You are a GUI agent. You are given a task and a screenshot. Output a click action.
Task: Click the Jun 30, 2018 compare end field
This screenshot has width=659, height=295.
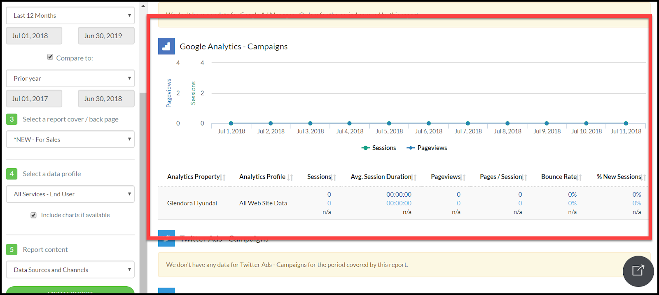tap(106, 99)
